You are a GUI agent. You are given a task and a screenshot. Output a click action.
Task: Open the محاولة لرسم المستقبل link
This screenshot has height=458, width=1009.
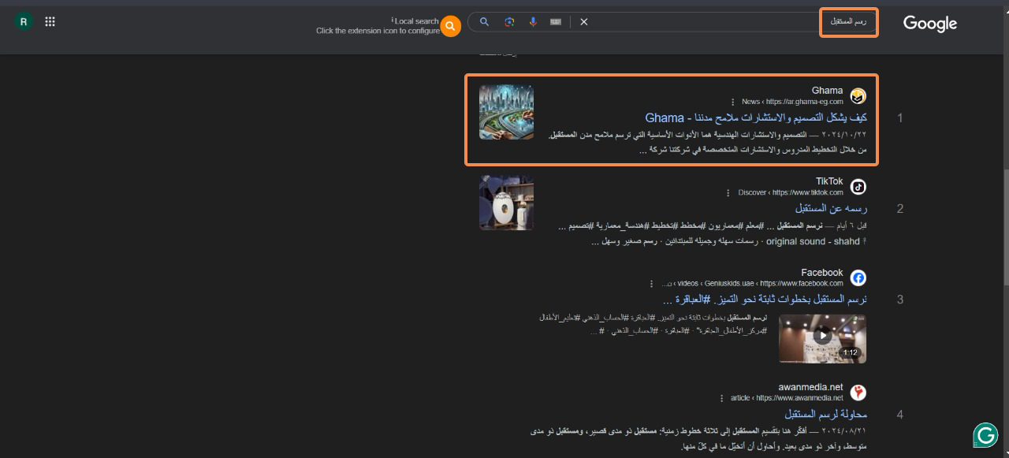coord(825,414)
